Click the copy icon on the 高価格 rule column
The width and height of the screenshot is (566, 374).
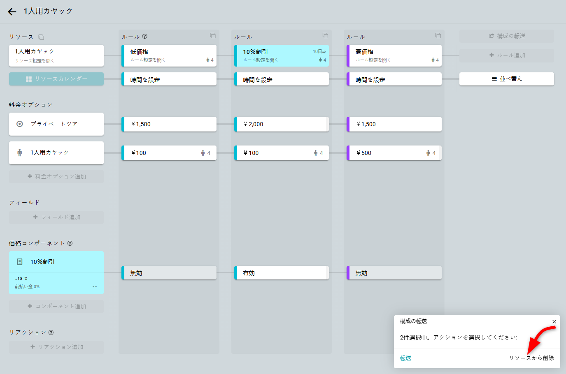438,36
